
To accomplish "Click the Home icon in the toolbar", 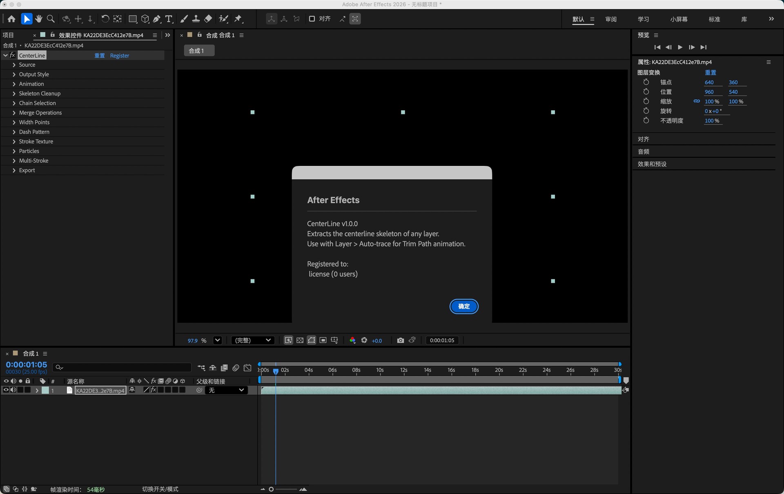I will point(11,19).
